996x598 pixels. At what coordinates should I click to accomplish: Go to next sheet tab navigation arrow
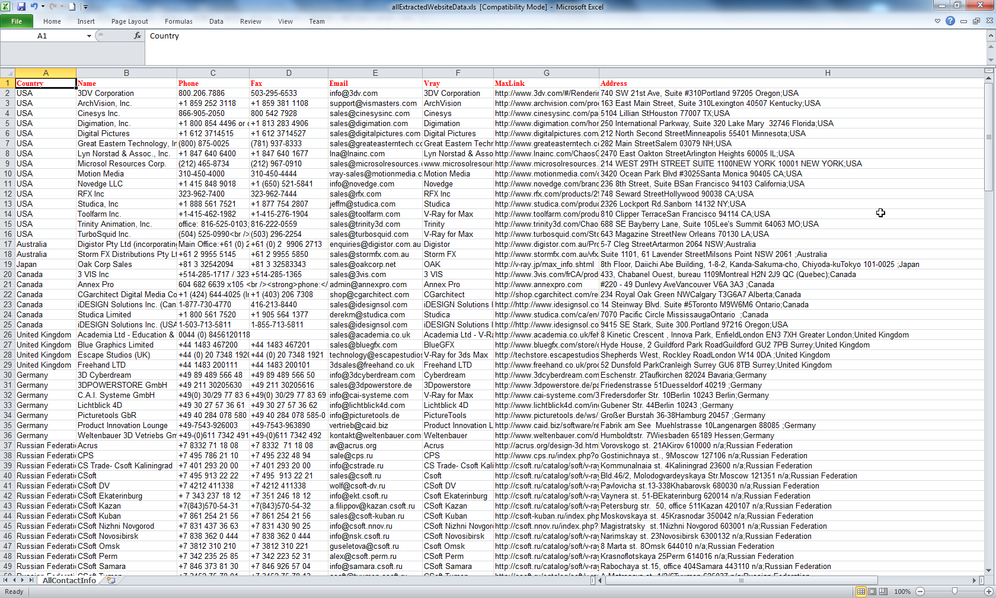coord(23,580)
